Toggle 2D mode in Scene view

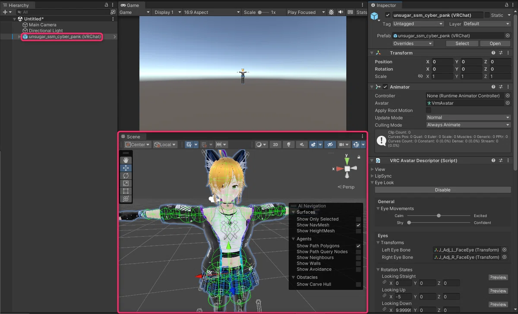tap(275, 145)
